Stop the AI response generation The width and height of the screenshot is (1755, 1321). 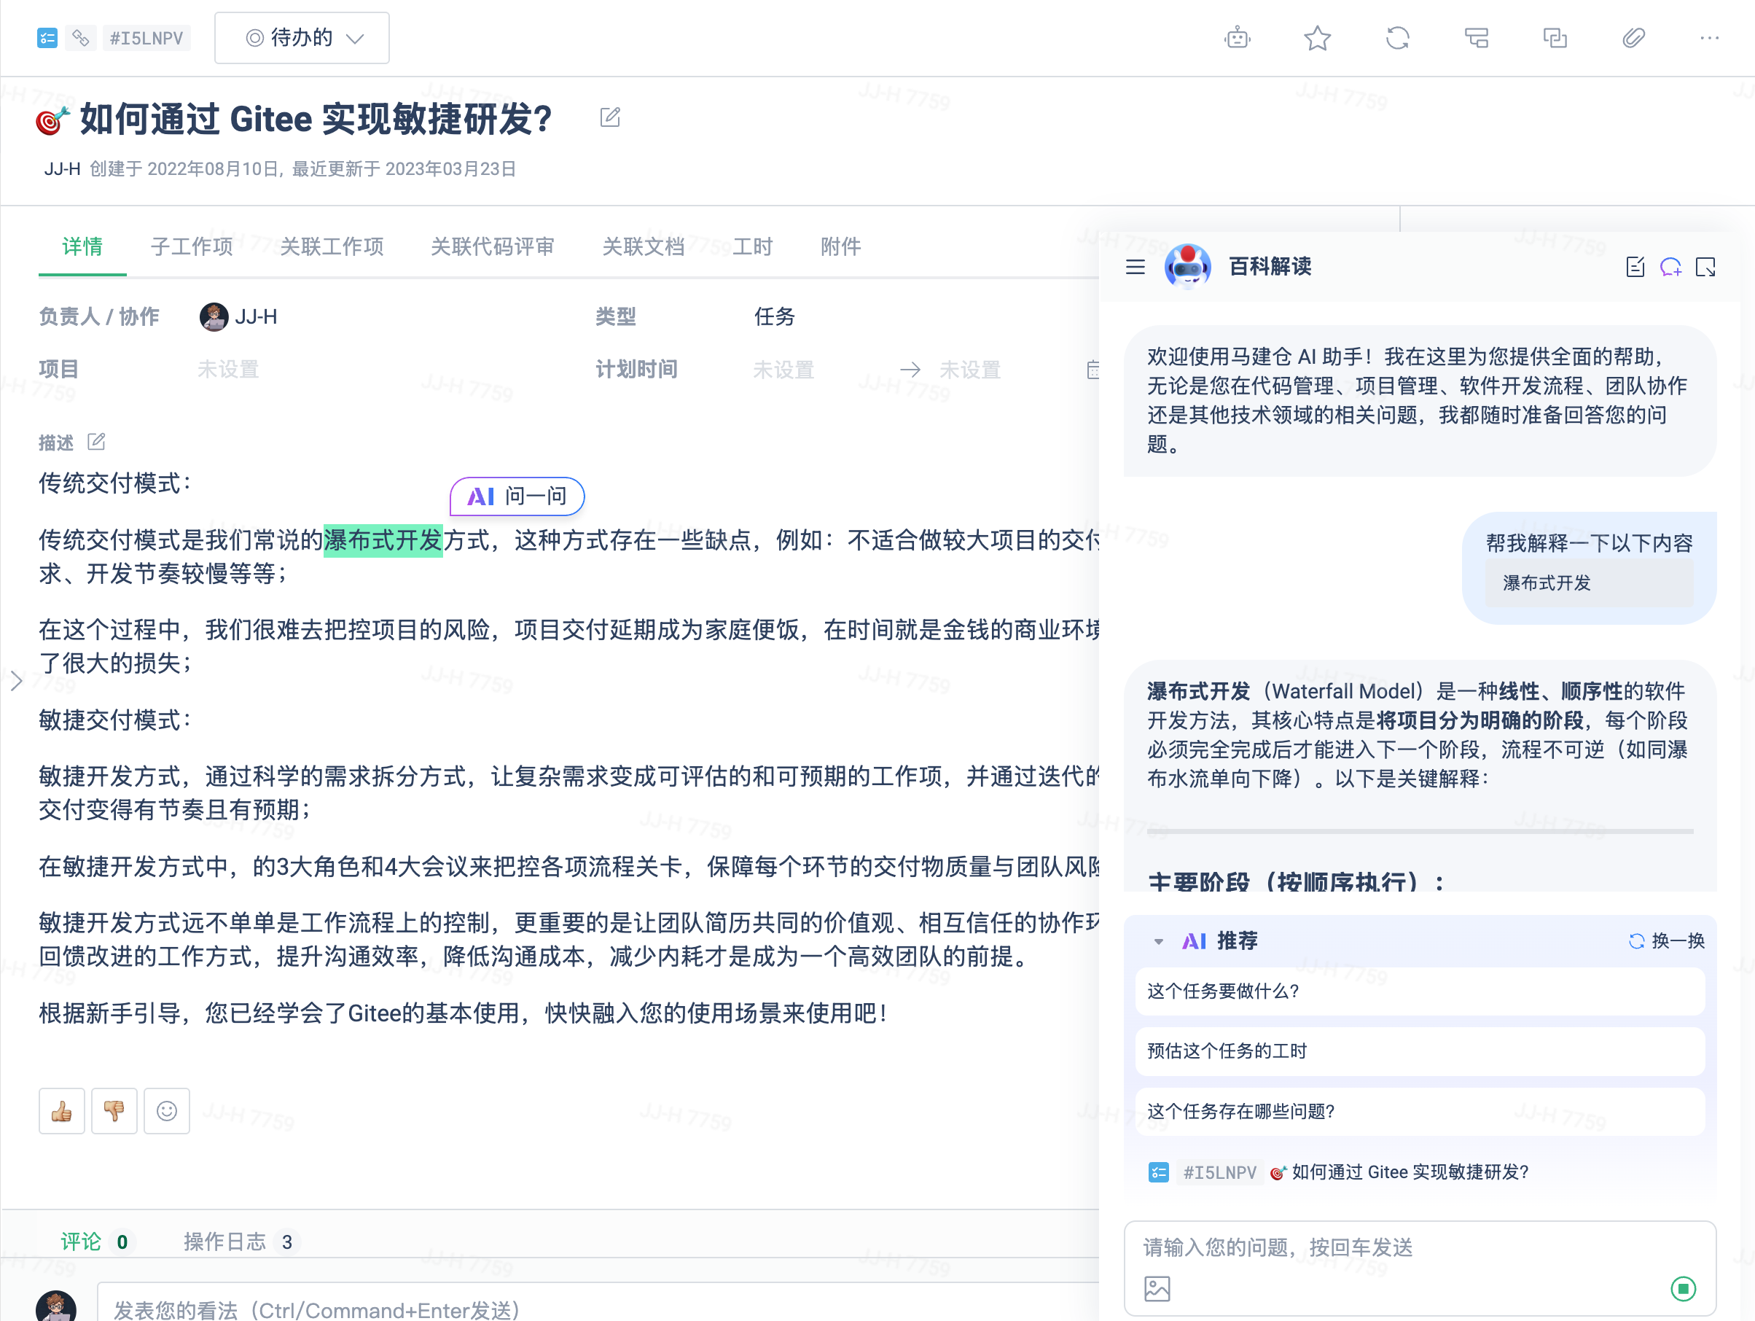(1683, 1288)
